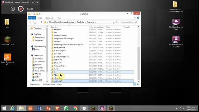Select the iSpring Solutions folder

pyautogui.click(x=92, y=35)
